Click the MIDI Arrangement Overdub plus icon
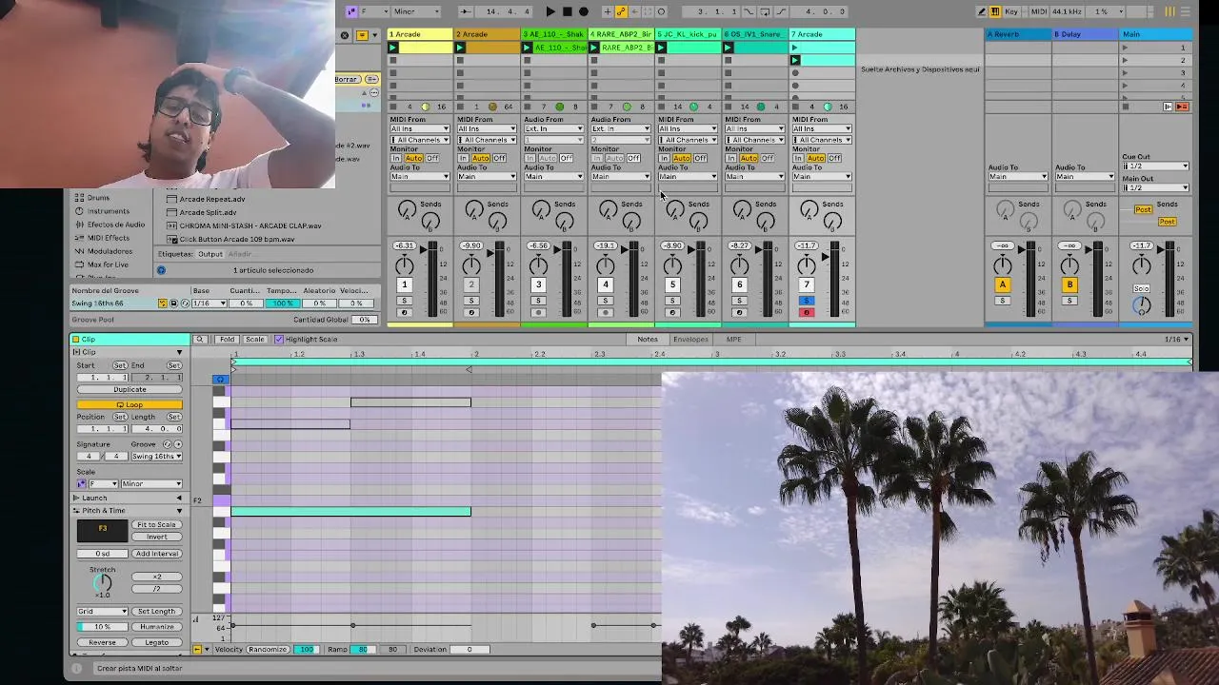Screen dimensions: 1219x685 click(608, 11)
